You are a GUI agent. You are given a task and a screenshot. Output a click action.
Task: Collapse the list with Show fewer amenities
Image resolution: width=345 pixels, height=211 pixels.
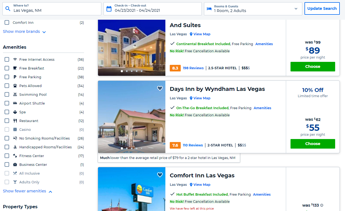tap(27, 191)
